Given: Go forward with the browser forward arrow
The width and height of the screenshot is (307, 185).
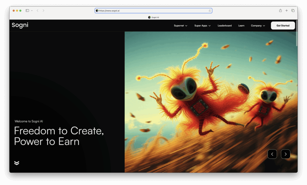Looking at the screenshot, I should [x=43, y=10].
